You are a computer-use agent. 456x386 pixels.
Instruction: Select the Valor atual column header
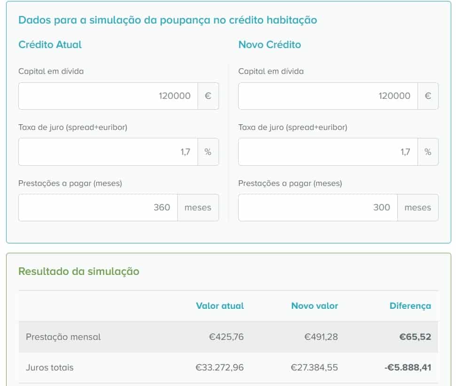pos(220,306)
